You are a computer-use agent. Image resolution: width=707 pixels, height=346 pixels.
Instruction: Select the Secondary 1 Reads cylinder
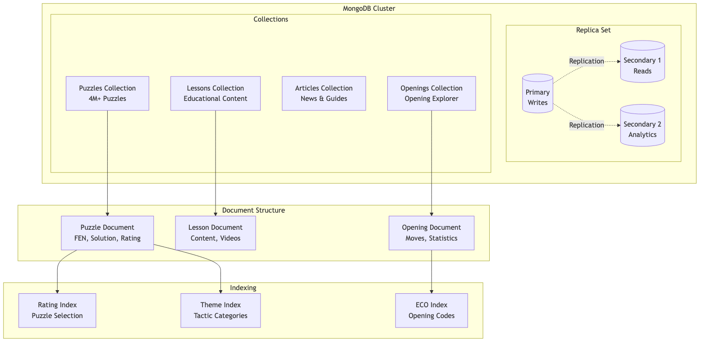[x=643, y=61]
